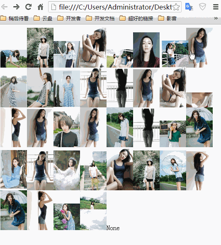Reload the page with the refresh icon
221x245 pixels.
(29, 7)
